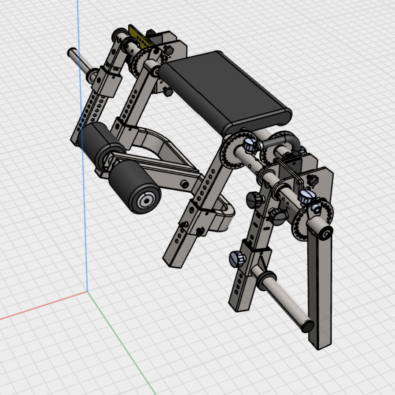Viewport: 395px width, 395px height.
Task: Select the front foam roller with visible end cap
Action: pos(135,187)
